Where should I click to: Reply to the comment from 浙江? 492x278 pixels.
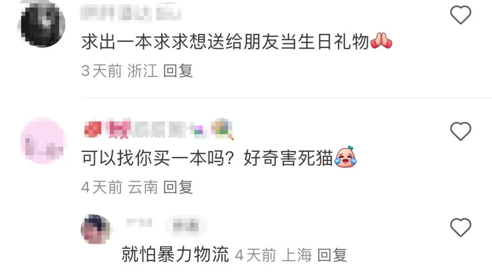[x=178, y=71]
